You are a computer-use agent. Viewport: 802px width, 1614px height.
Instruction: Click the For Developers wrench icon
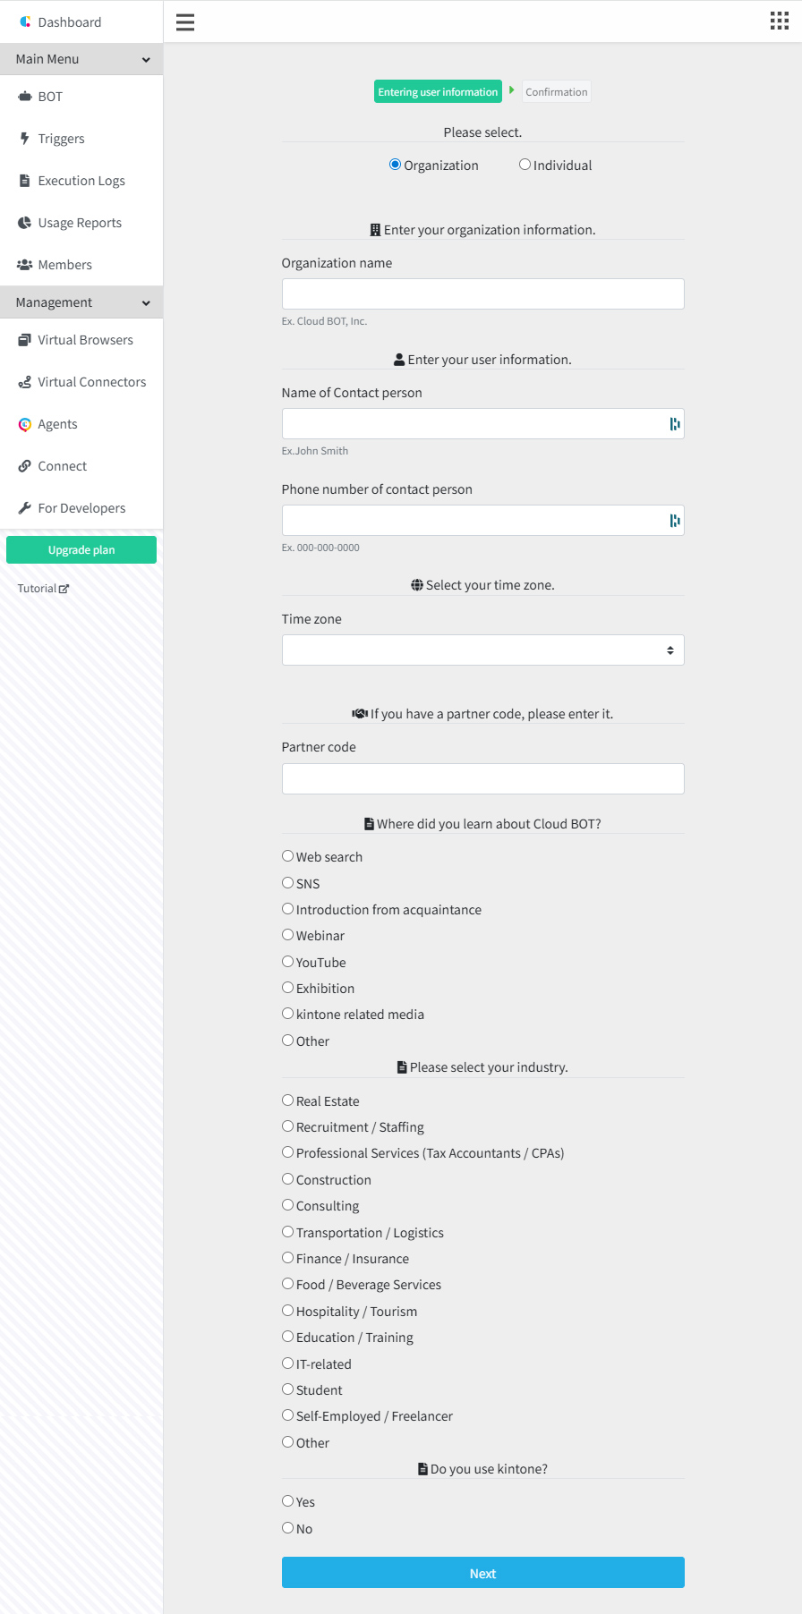[25, 508]
